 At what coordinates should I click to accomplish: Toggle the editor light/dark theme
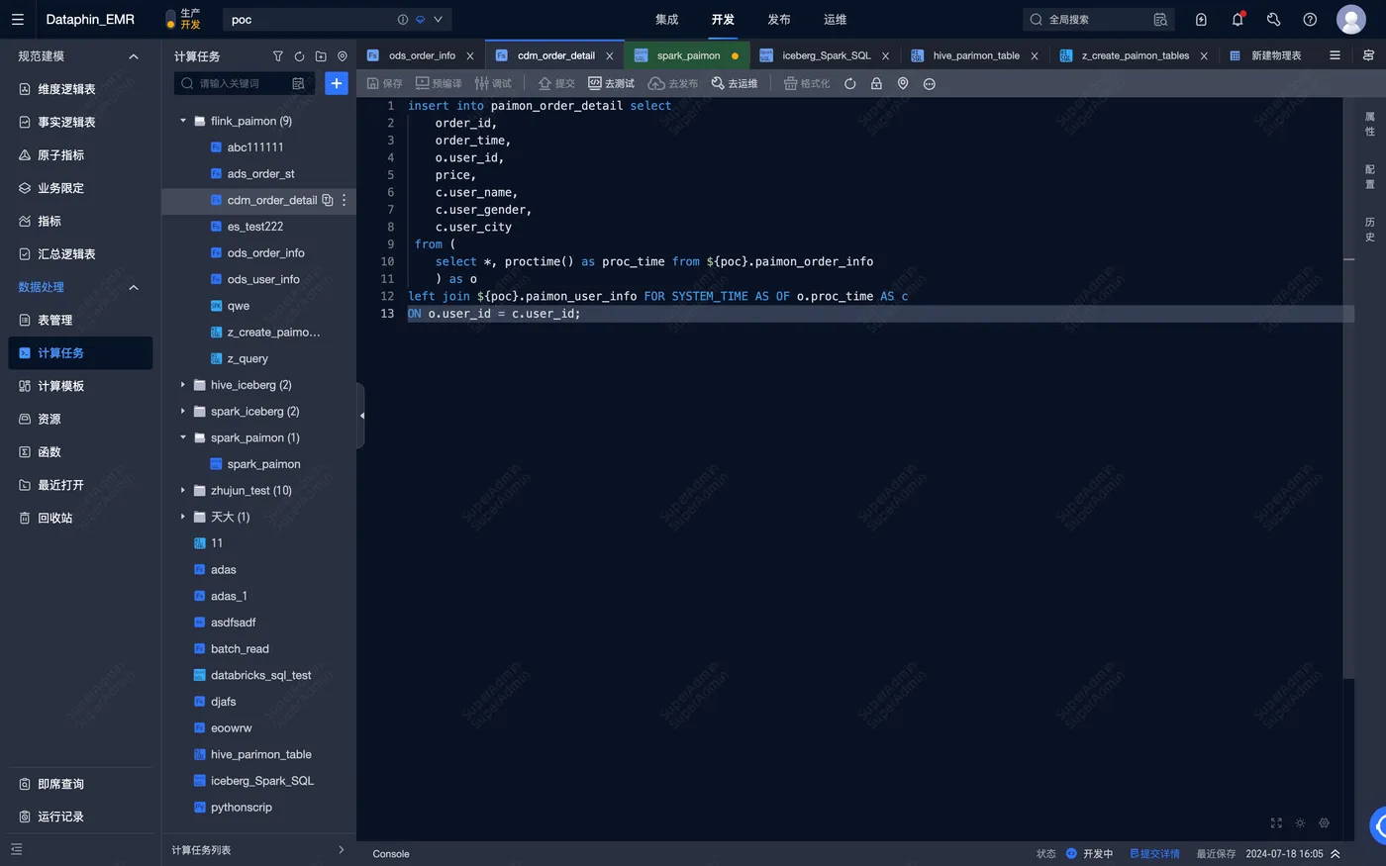[x=1300, y=823]
